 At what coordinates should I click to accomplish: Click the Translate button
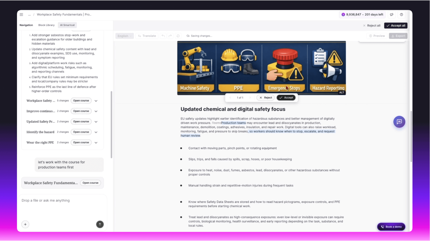pyautogui.click(x=147, y=36)
